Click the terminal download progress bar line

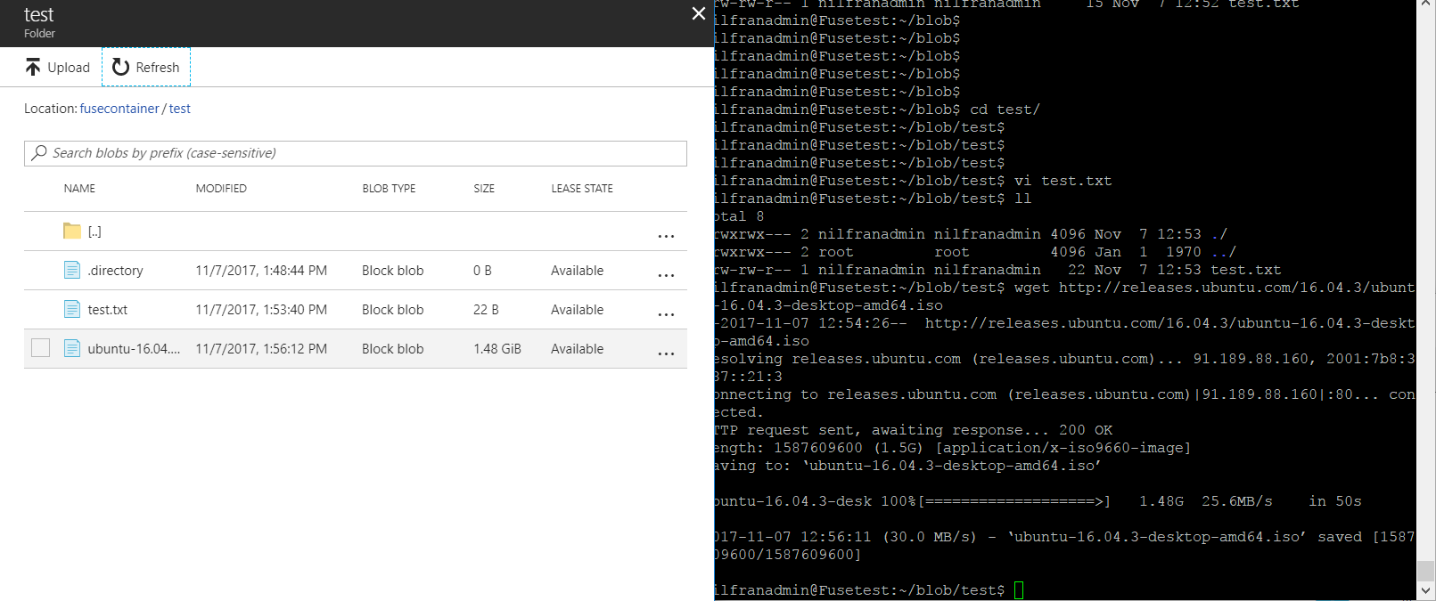click(1038, 501)
